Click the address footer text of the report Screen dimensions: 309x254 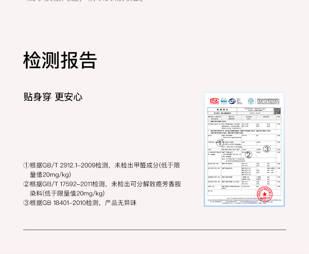point(244,200)
